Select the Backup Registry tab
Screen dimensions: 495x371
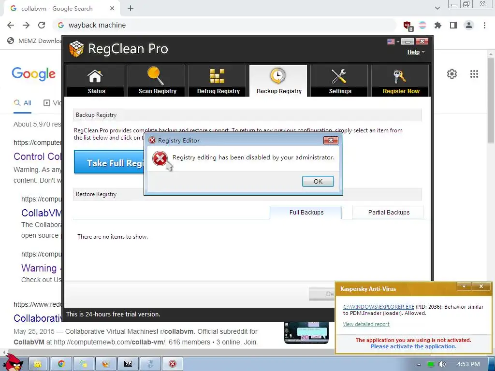[x=278, y=81]
